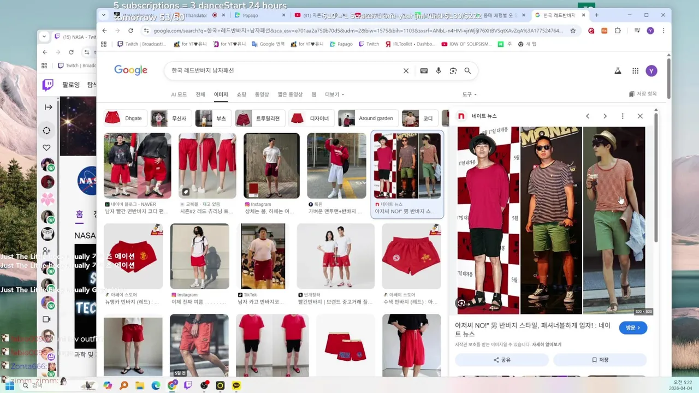Open 톡핀 가벼운 맨투맨 thumbnail
This screenshot has width=699, height=393.
[336, 166]
